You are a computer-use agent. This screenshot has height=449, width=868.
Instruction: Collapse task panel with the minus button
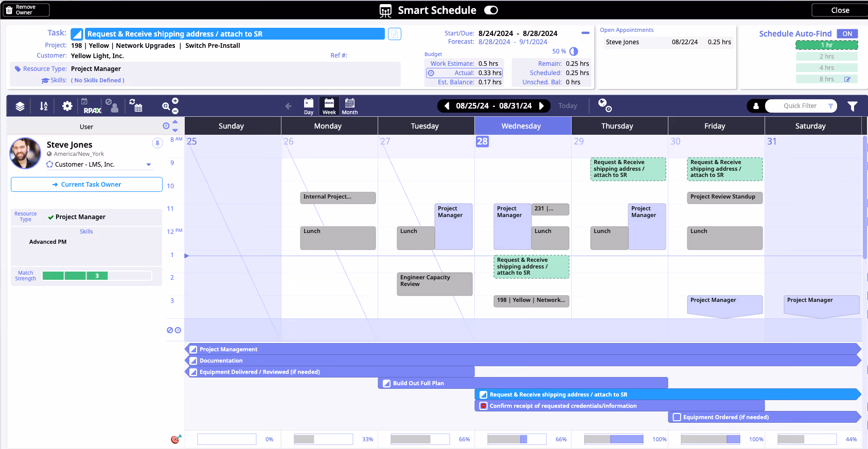[585, 33]
